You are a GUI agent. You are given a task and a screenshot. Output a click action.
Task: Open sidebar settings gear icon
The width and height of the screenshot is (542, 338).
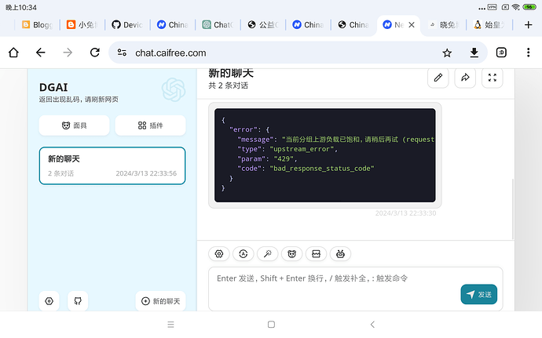click(x=49, y=301)
